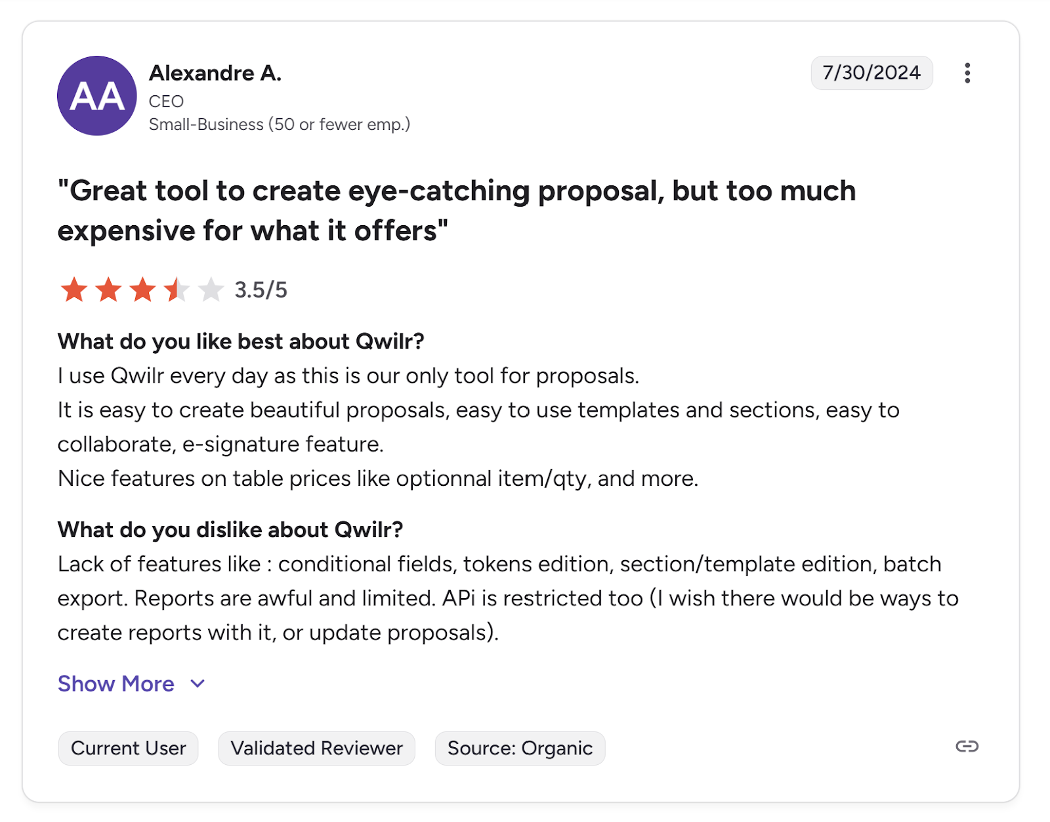1050x822 pixels.
Task: Click the third filled rating star
Action: click(142, 290)
